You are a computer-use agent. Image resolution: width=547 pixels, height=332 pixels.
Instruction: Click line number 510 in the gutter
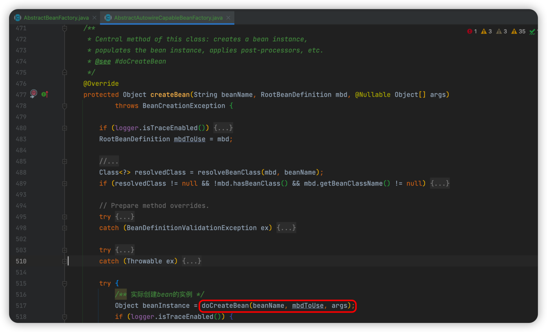coord(21,261)
